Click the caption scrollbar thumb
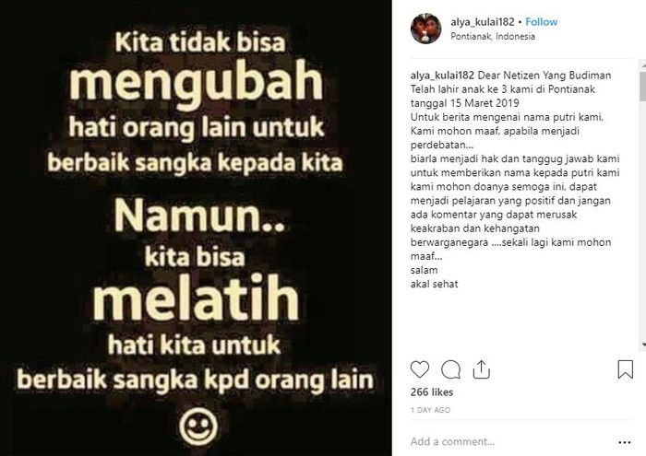 pyautogui.click(x=642, y=86)
